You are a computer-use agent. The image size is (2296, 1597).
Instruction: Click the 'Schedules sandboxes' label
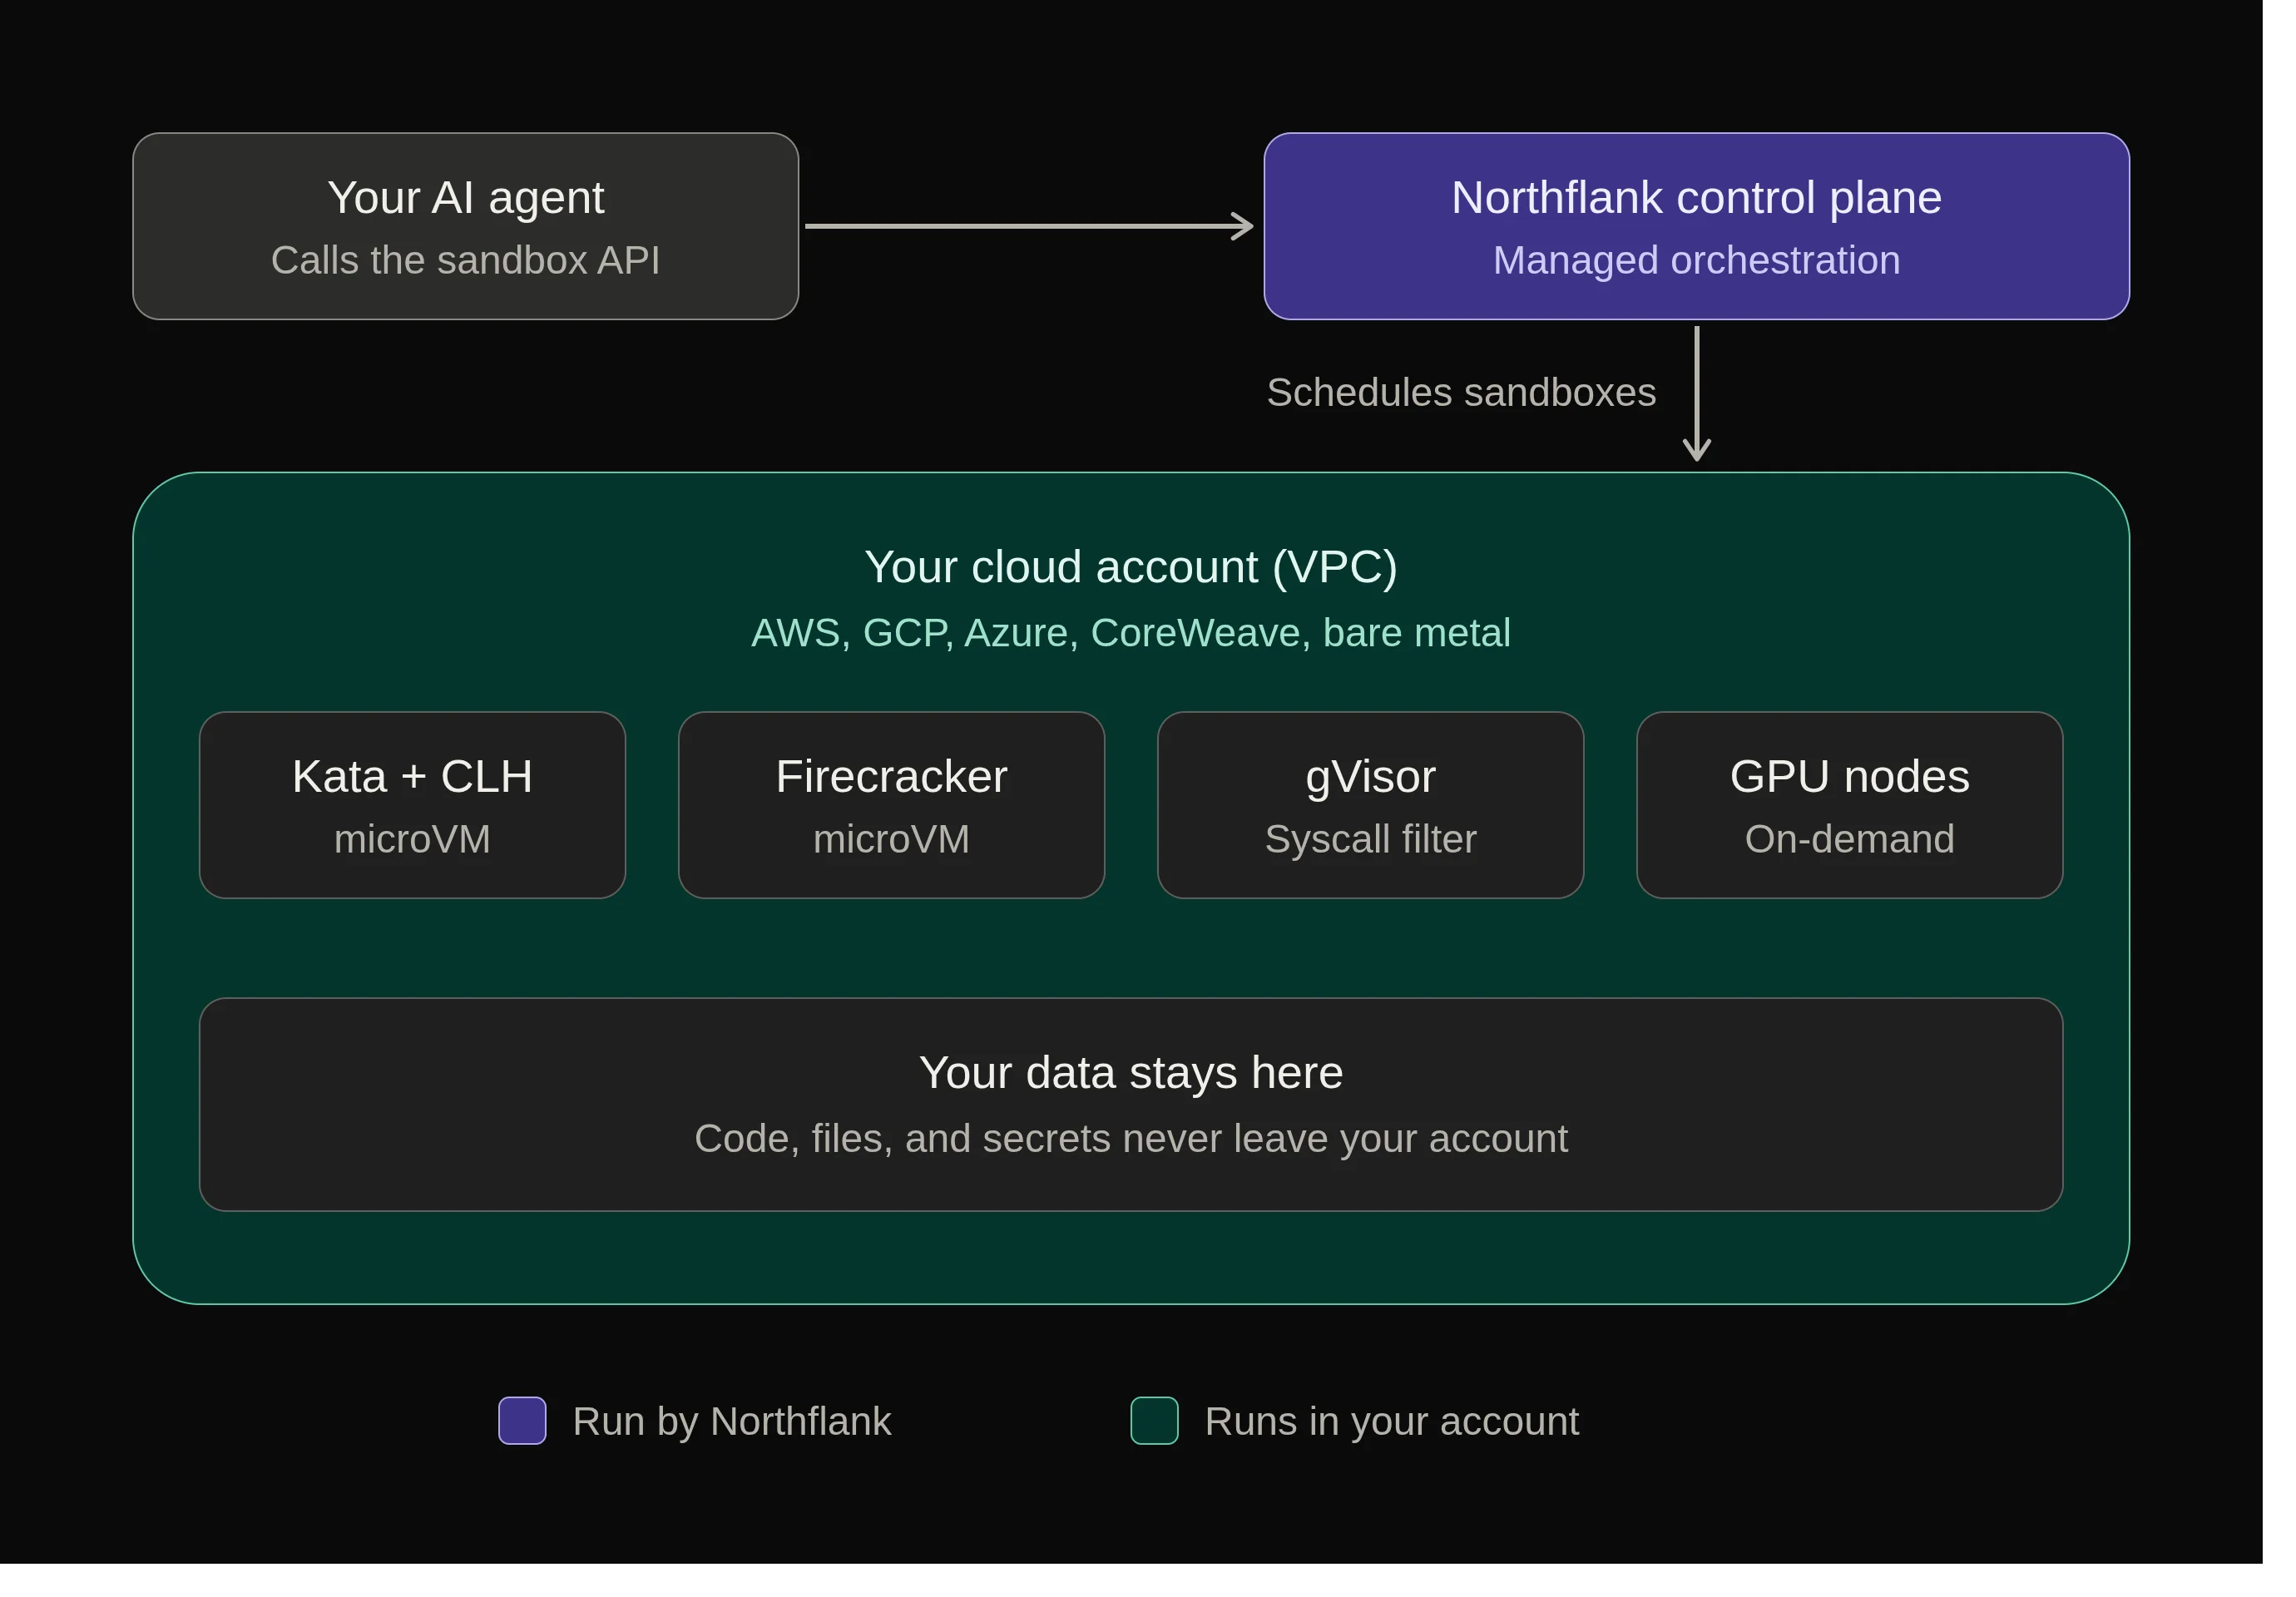[x=1461, y=392]
